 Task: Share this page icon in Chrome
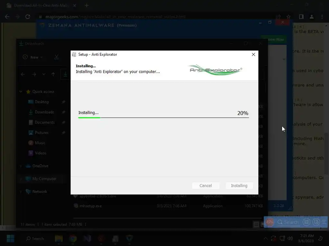[278, 17]
